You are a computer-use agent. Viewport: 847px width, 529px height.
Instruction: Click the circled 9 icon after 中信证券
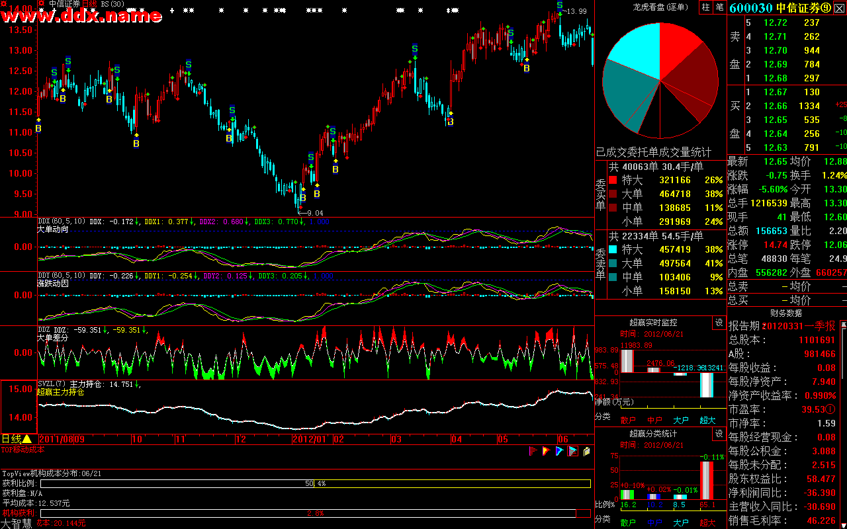click(826, 8)
